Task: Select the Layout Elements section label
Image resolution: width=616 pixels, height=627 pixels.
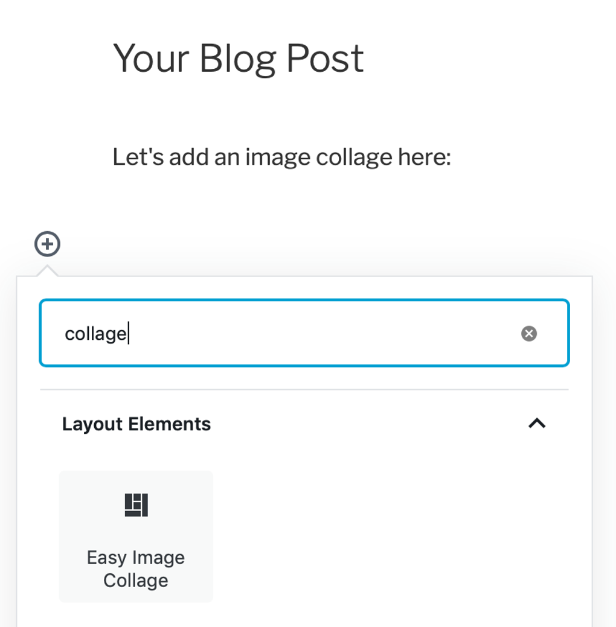Action: pyautogui.click(x=136, y=424)
